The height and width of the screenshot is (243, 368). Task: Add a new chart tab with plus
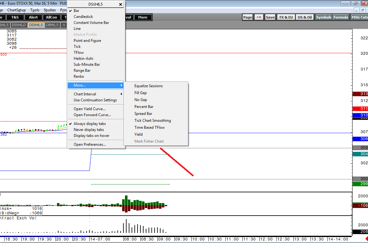(x=64, y=25)
